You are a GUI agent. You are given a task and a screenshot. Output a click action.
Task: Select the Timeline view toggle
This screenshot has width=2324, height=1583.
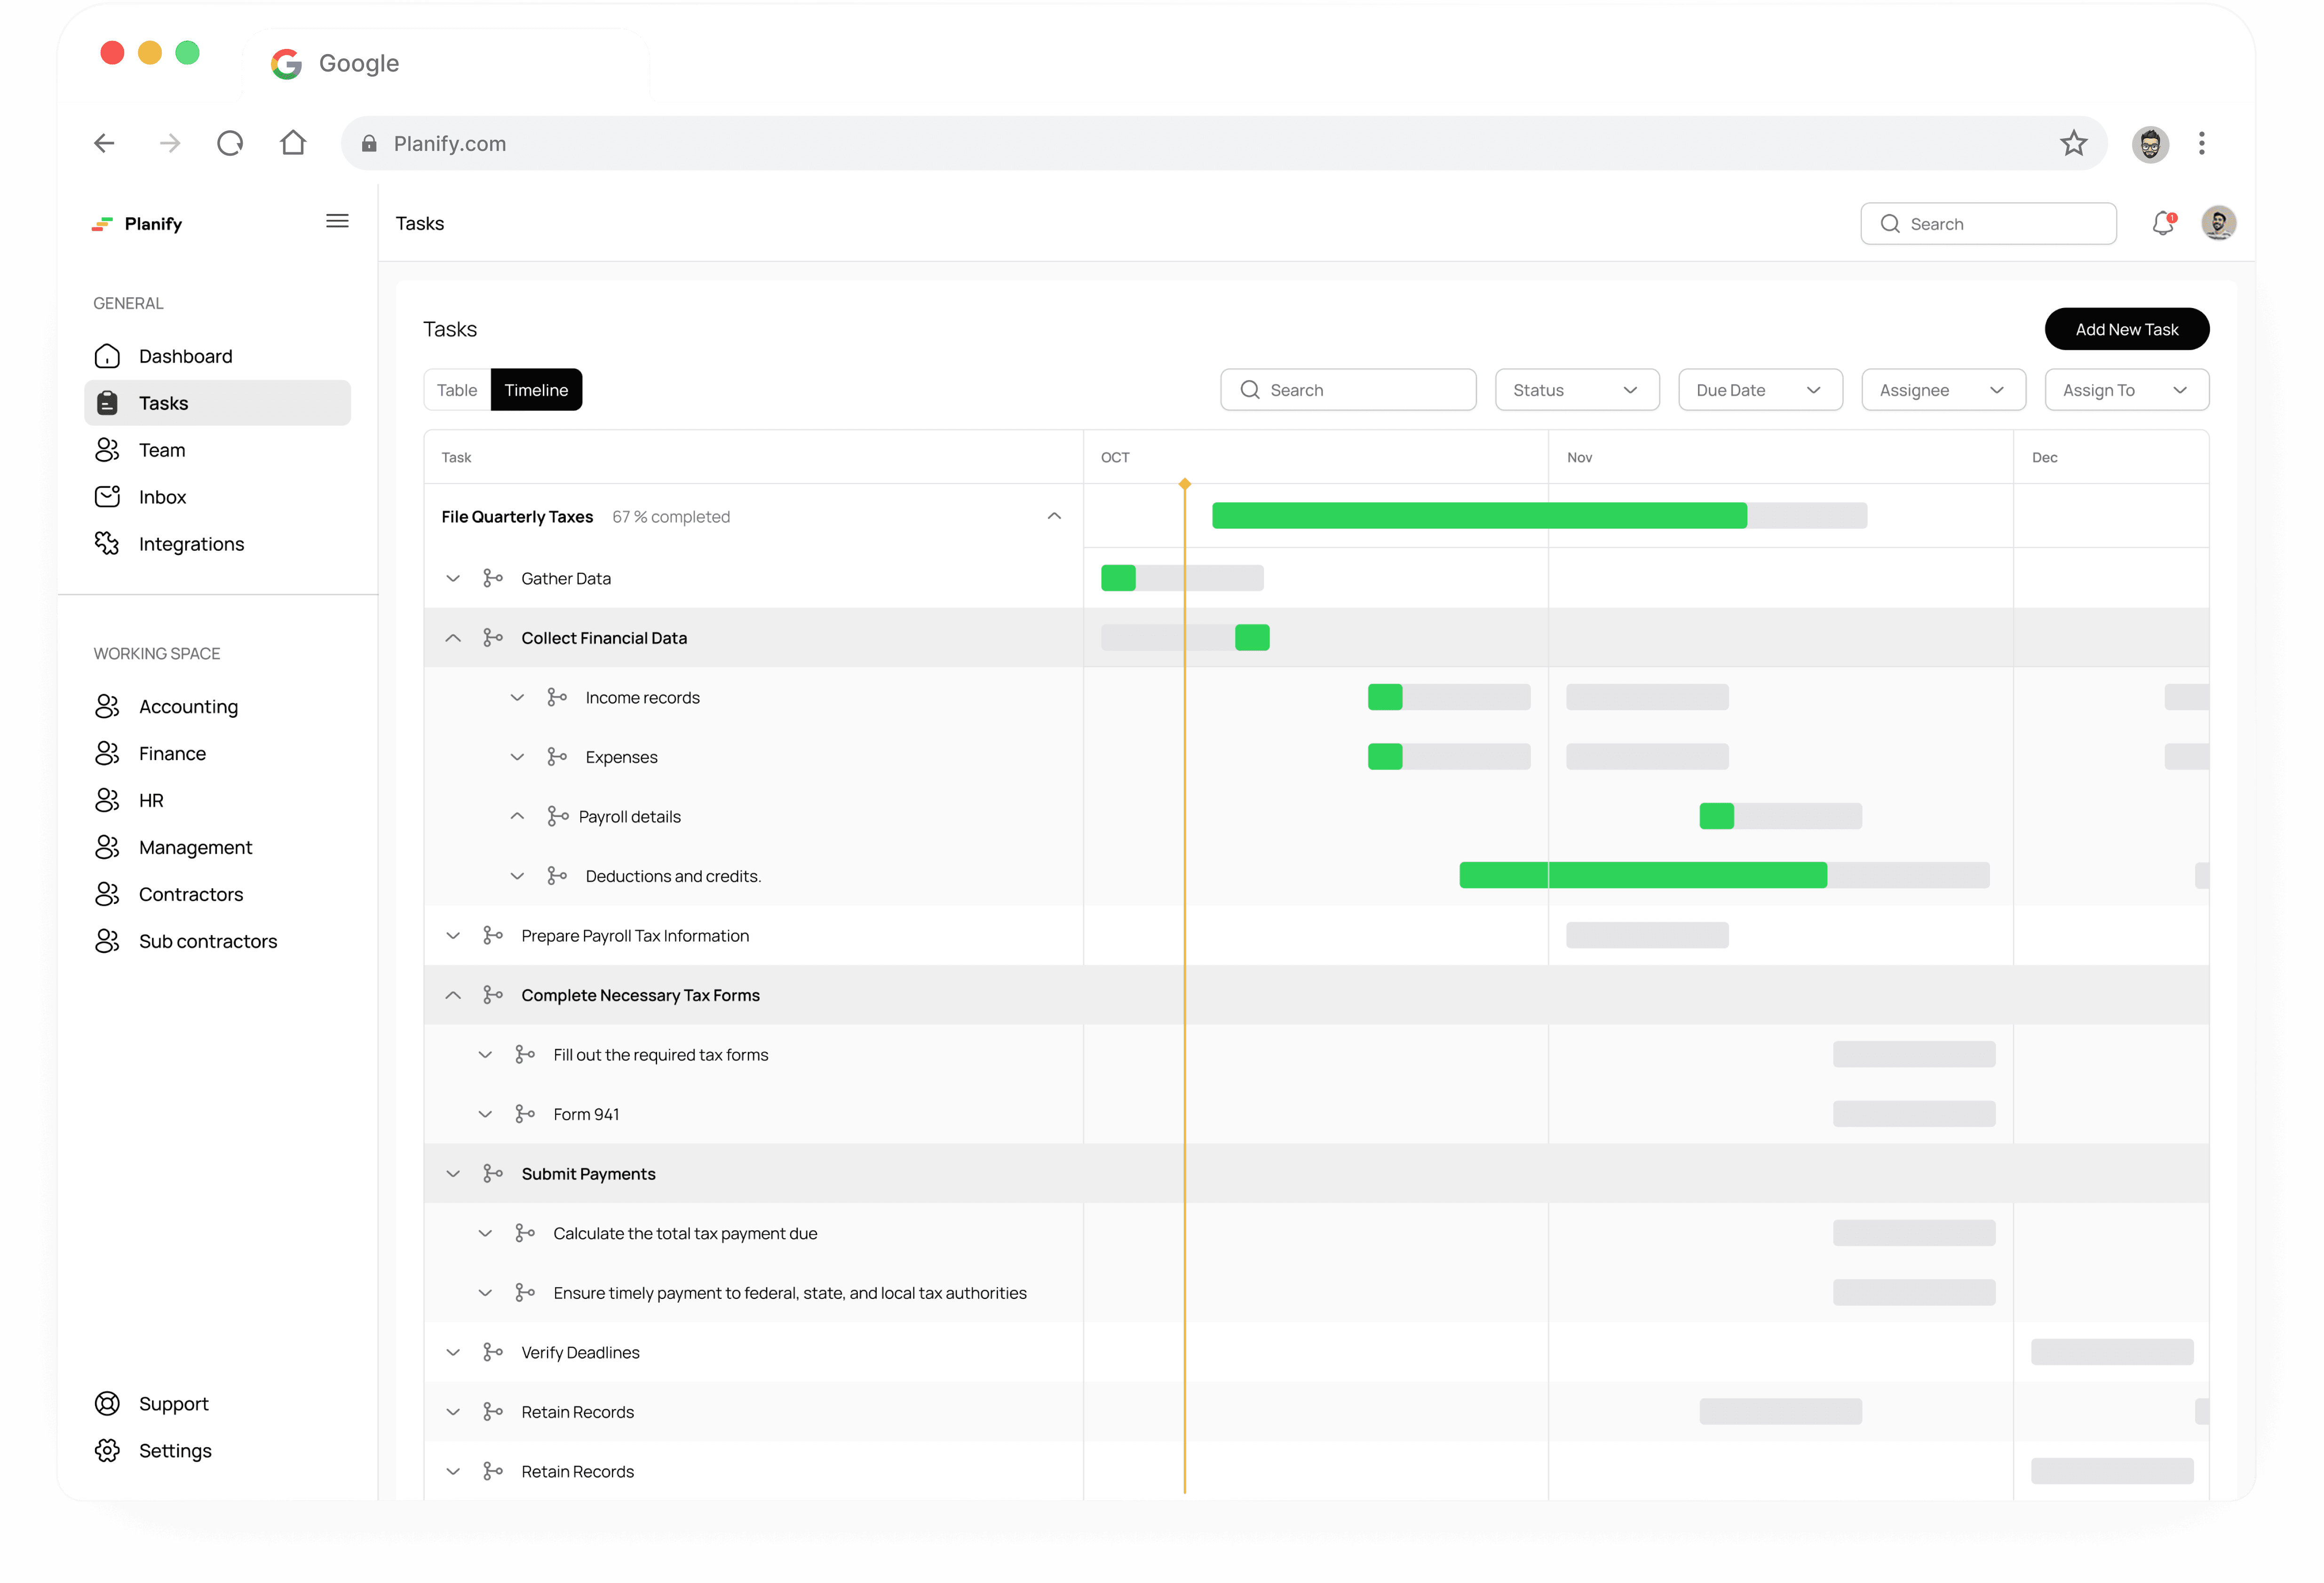pyautogui.click(x=536, y=390)
